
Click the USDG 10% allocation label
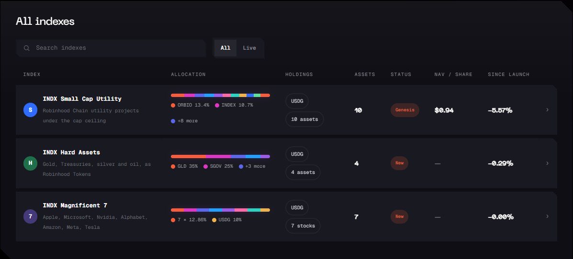coord(230,220)
